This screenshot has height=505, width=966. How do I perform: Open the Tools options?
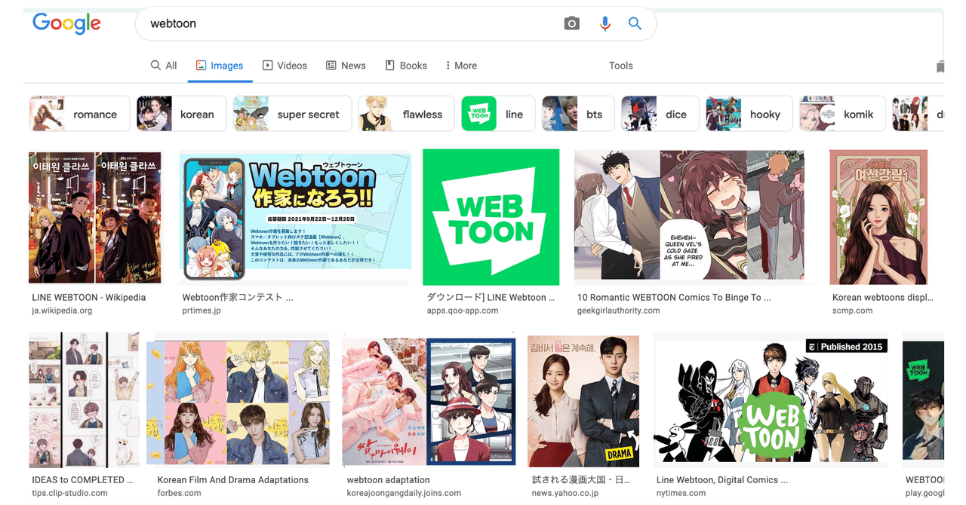pos(620,66)
